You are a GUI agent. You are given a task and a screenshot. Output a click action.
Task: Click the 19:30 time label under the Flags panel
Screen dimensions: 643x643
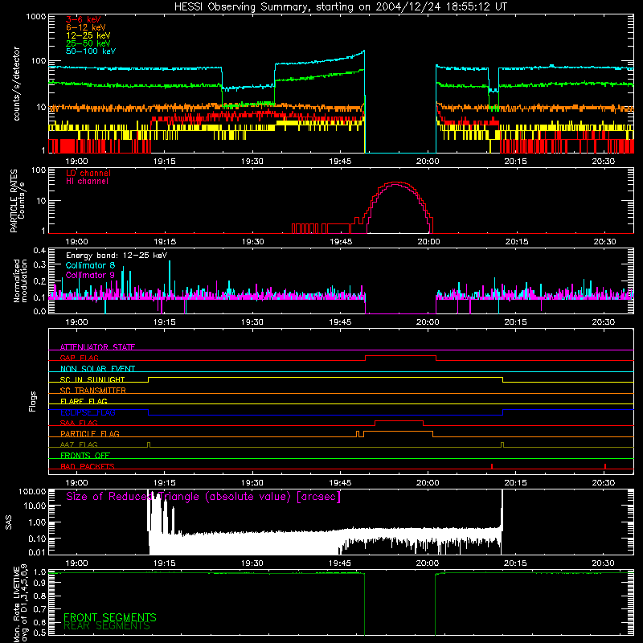point(252,483)
